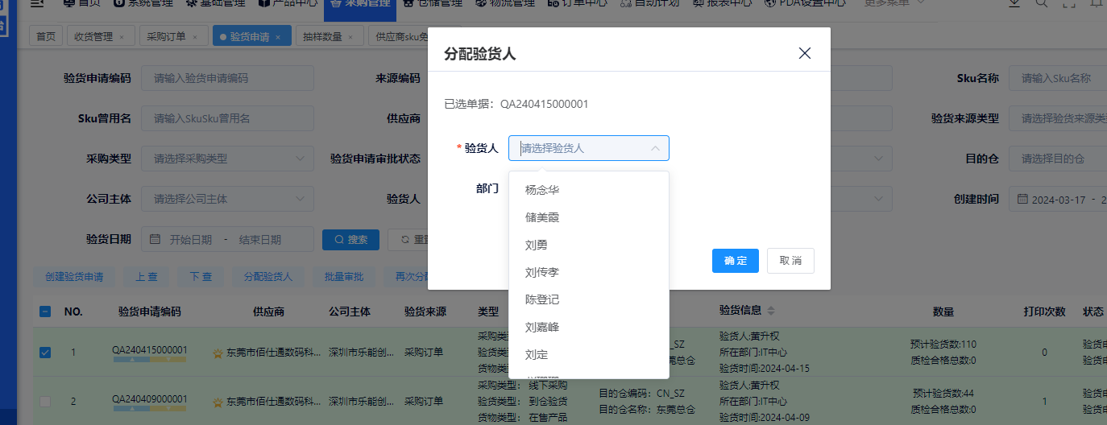Screen dimensions: 1107x425
Task: Open the 验货人 dropdown in the dialog
Action: [589, 148]
